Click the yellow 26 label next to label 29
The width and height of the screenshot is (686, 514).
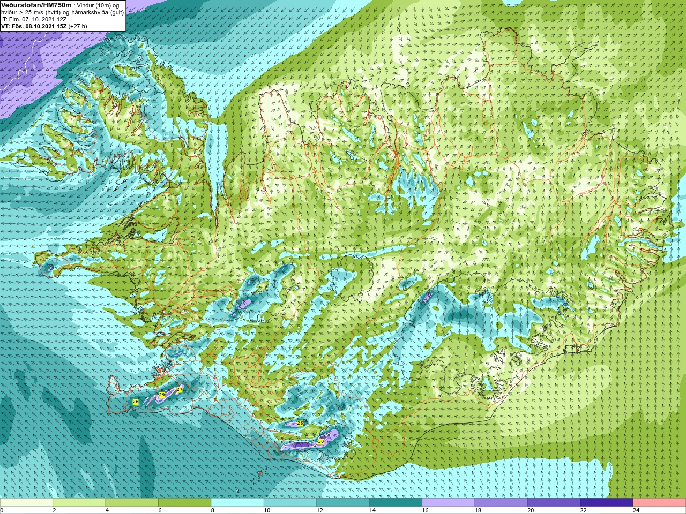coord(136,402)
